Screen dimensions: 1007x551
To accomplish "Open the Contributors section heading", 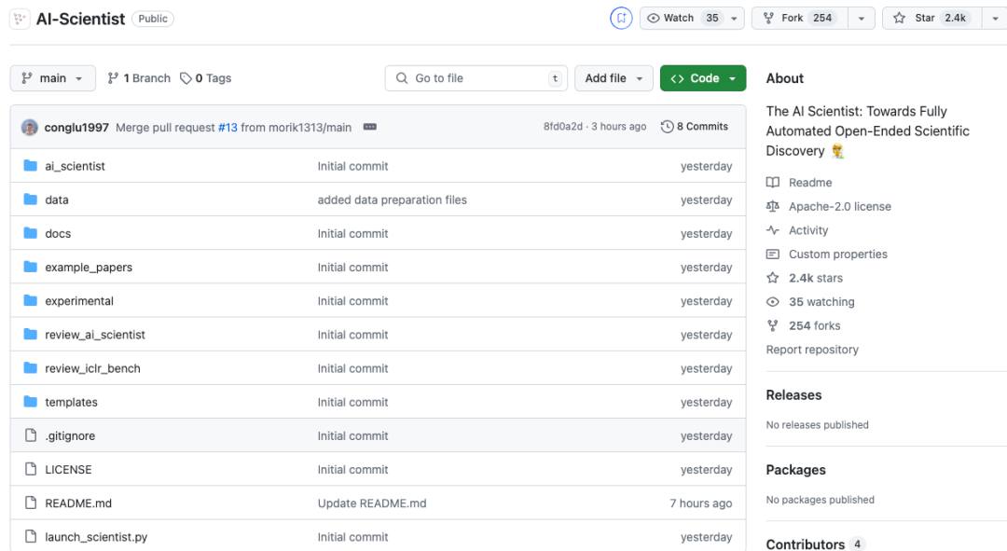I will tap(806, 544).
